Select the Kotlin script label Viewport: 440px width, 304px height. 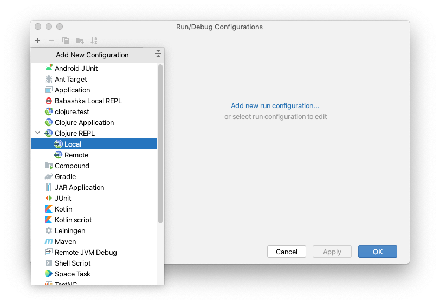point(73,220)
